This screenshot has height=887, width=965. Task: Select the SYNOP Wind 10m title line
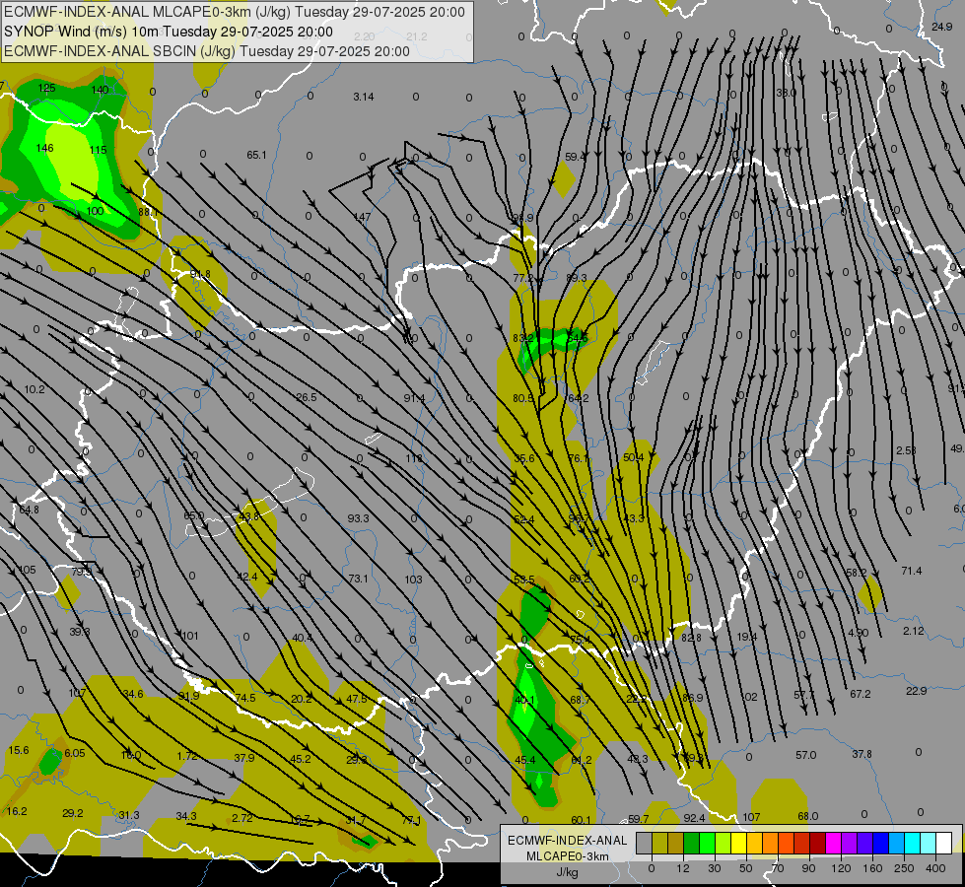click(x=168, y=32)
